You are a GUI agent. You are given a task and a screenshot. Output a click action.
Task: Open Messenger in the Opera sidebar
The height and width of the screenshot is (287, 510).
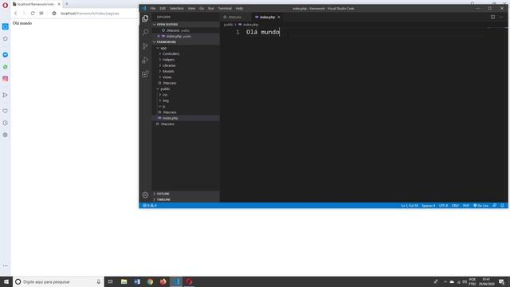(6, 55)
